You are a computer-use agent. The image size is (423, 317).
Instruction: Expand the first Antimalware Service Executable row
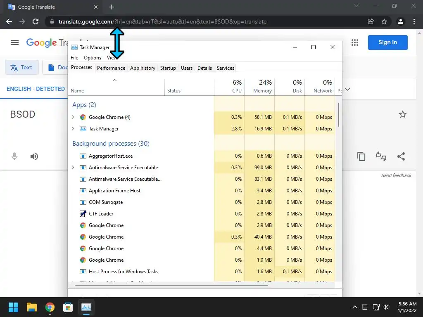[x=73, y=168]
